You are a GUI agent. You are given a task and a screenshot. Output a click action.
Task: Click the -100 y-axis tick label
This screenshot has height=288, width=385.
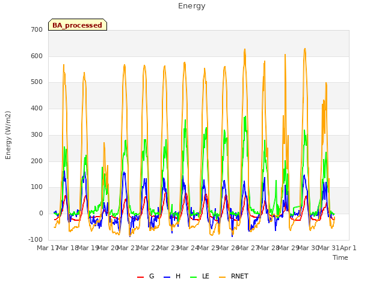point(35,239)
